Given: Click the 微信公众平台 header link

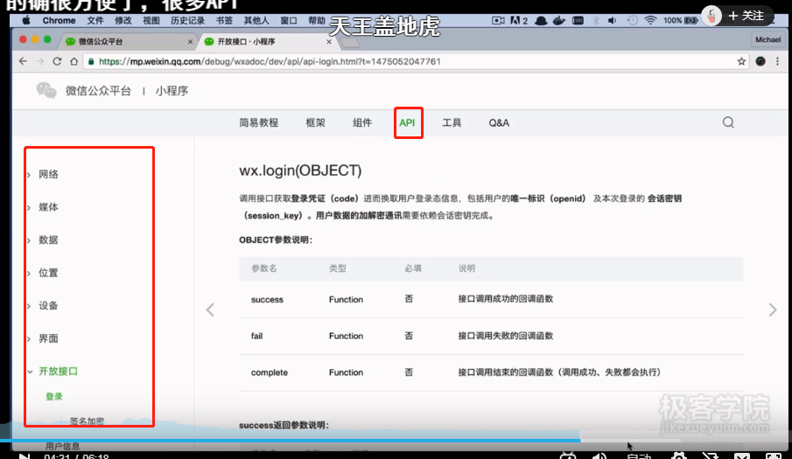Looking at the screenshot, I should pos(98,91).
